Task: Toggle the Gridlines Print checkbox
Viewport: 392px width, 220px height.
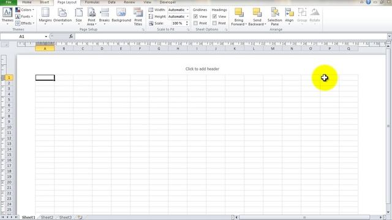Action: [x=196, y=23]
